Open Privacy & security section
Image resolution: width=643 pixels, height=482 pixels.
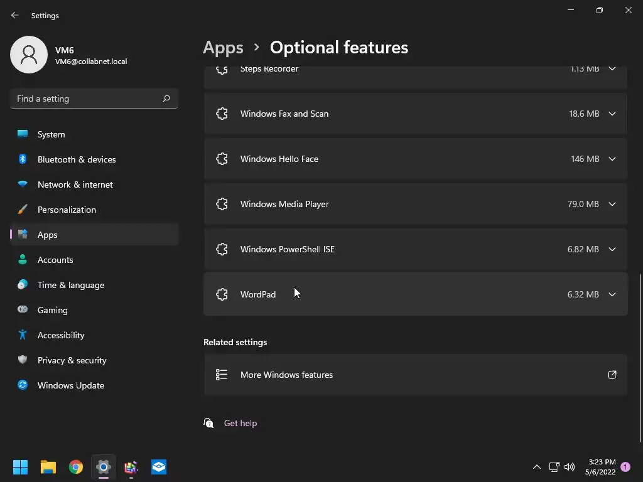tap(72, 360)
